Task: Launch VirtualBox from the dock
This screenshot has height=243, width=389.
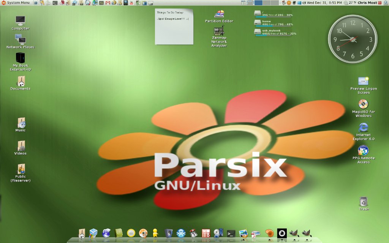Action: click(93, 233)
